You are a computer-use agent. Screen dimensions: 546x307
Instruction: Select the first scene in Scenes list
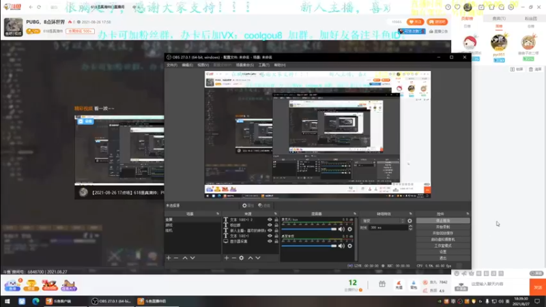pyautogui.click(x=193, y=220)
